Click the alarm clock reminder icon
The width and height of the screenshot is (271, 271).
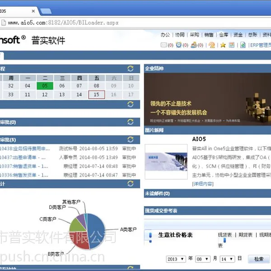pos(178,45)
